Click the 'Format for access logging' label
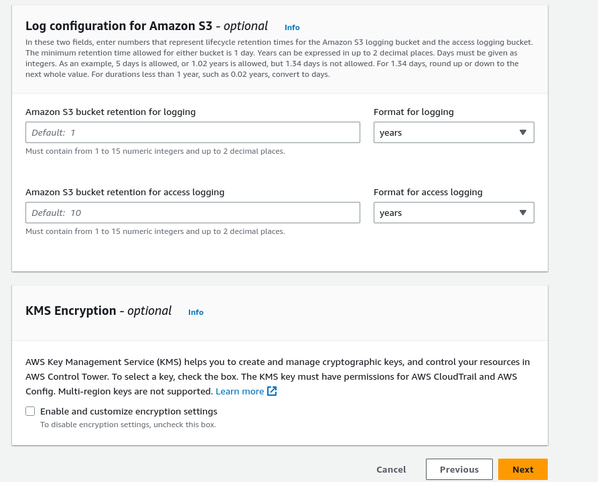Screen dimensions: 598x482 (x=428, y=192)
